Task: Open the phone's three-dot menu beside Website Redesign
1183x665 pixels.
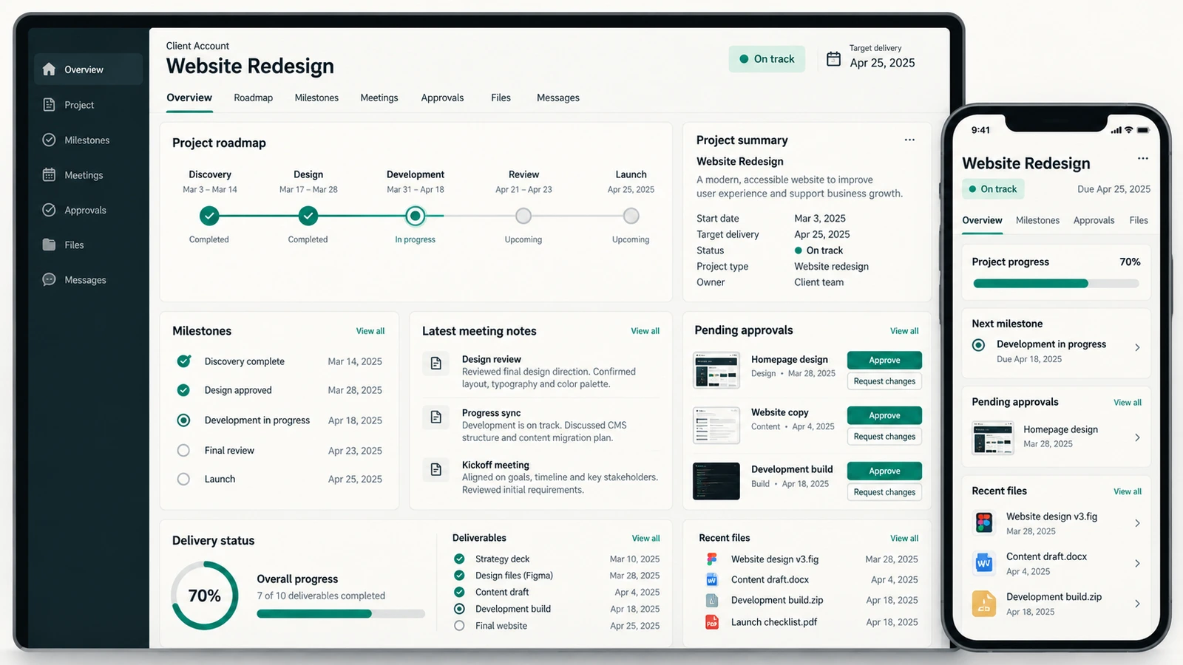Action: (x=1143, y=158)
